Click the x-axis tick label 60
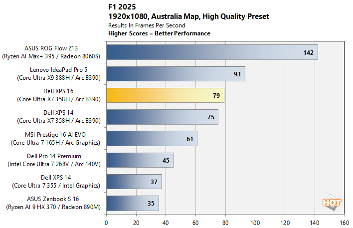 click(x=195, y=223)
